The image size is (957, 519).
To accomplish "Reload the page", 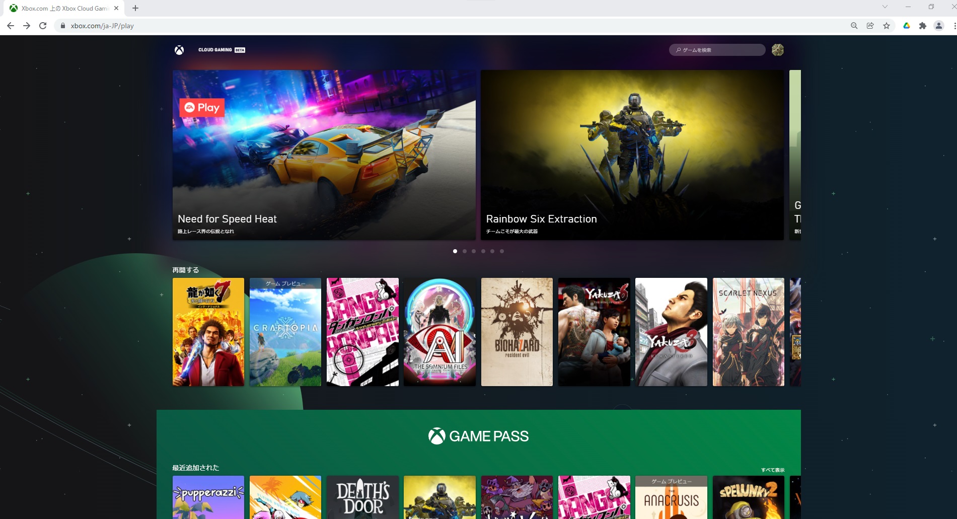I will tap(43, 26).
